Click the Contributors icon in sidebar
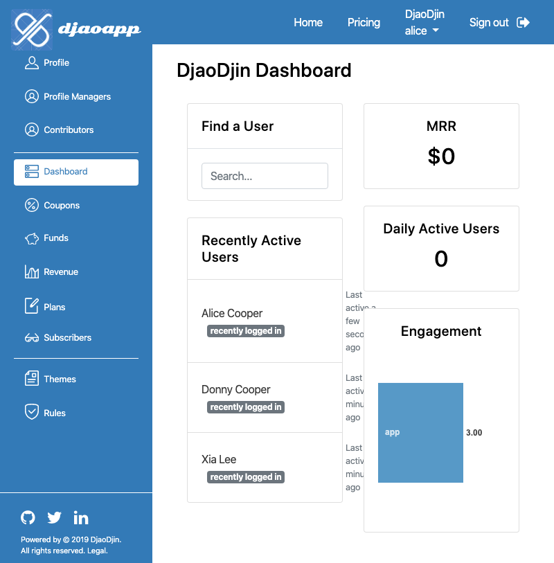This screenshot has height=563, width=554. 32,129
